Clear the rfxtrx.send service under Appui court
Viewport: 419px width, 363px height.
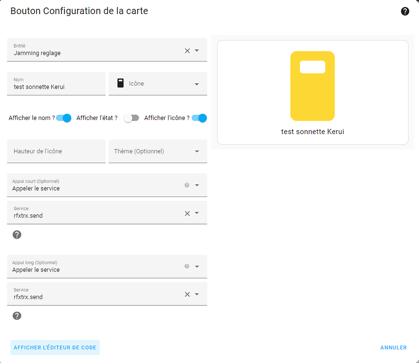(186, 213)
